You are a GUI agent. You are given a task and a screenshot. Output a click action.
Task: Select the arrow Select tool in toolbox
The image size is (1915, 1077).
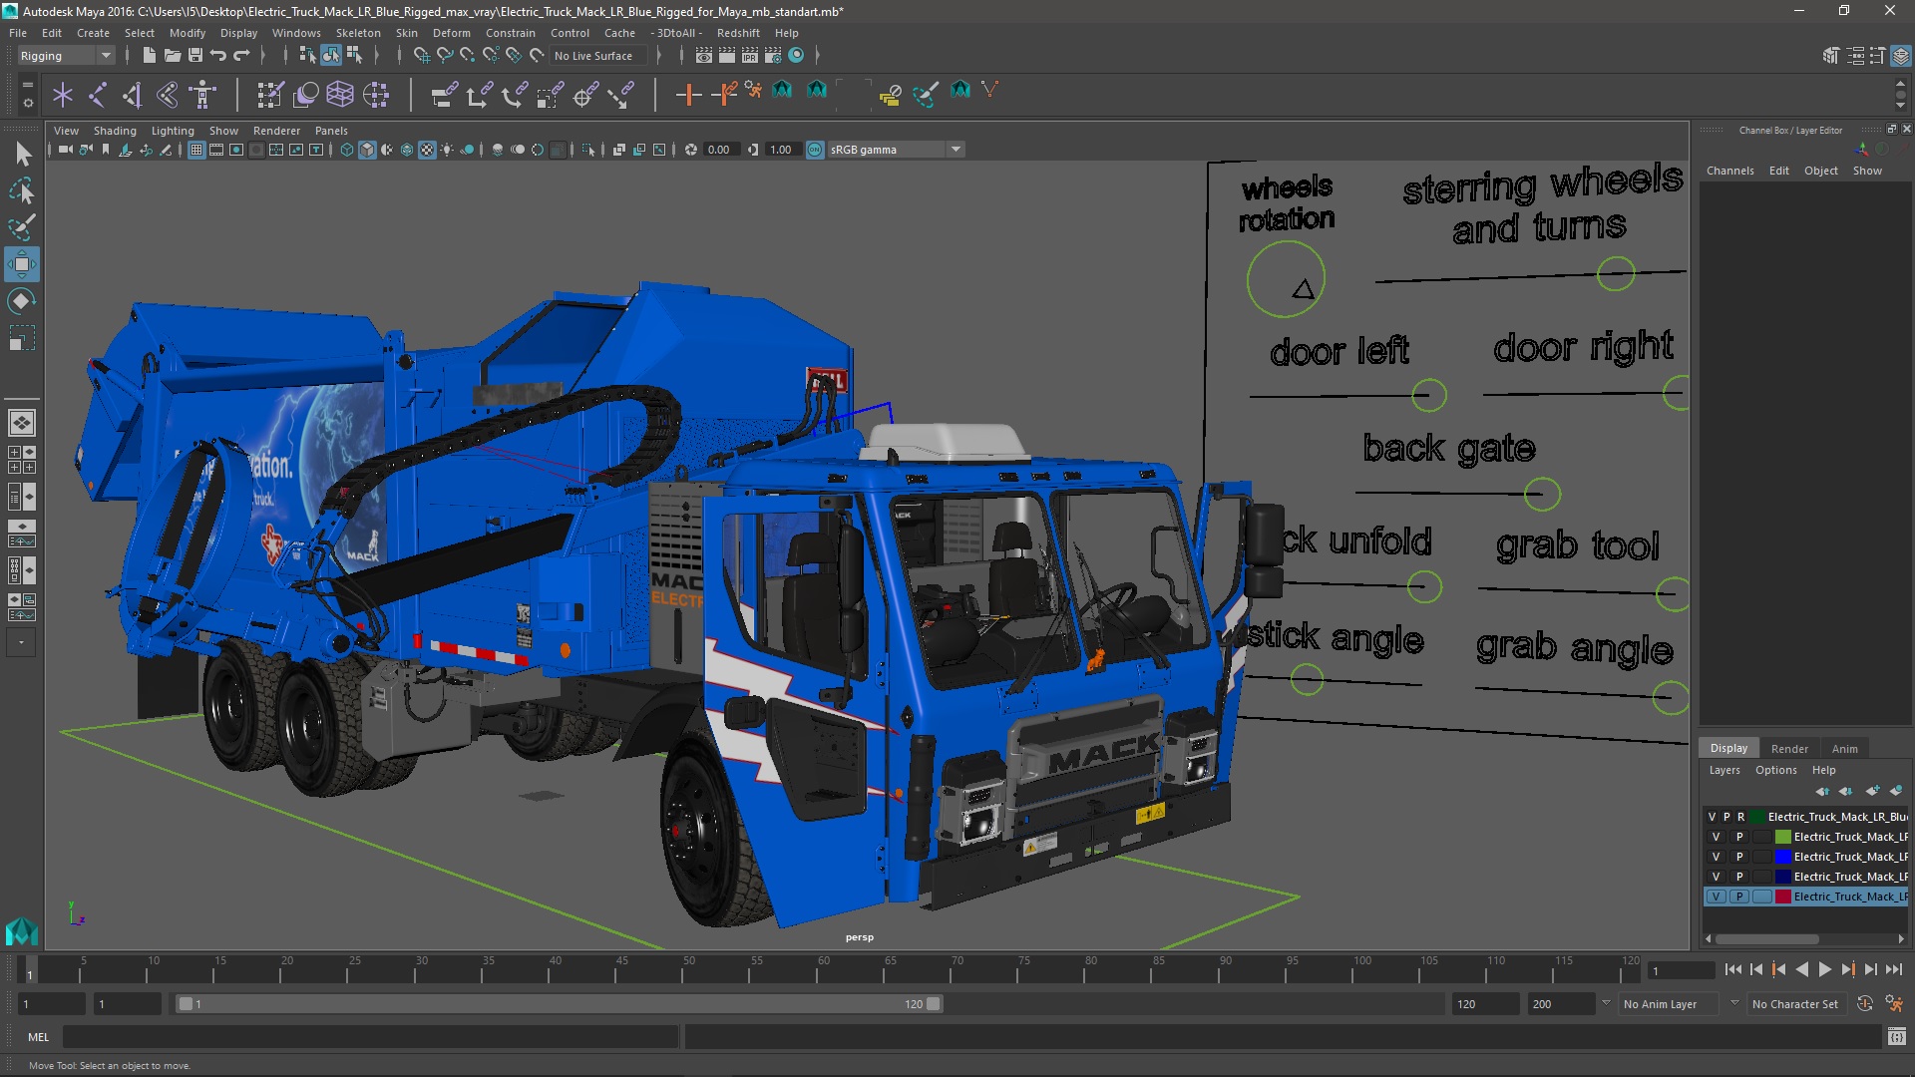[x=22, y=154]
